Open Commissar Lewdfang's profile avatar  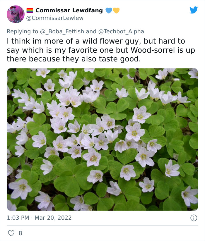[x=16, y=14]
